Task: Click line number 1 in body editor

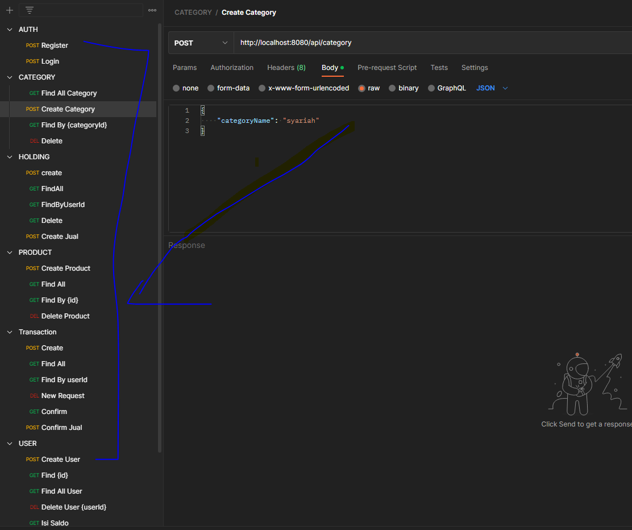Action: [187, 110]
